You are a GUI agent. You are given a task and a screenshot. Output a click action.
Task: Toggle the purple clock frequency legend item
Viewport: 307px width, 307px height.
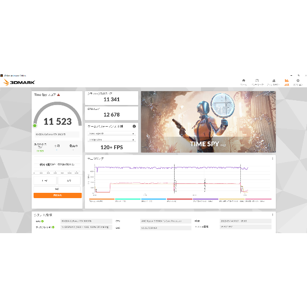coord(206,200)
